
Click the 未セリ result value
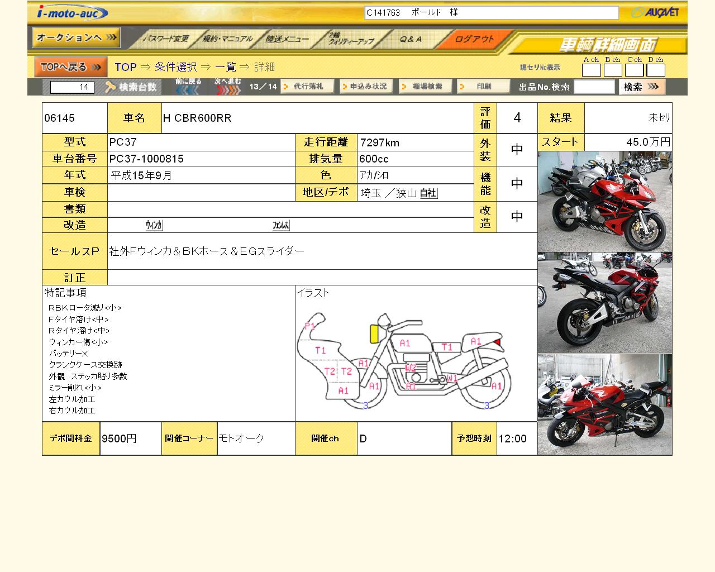(659, 118)
